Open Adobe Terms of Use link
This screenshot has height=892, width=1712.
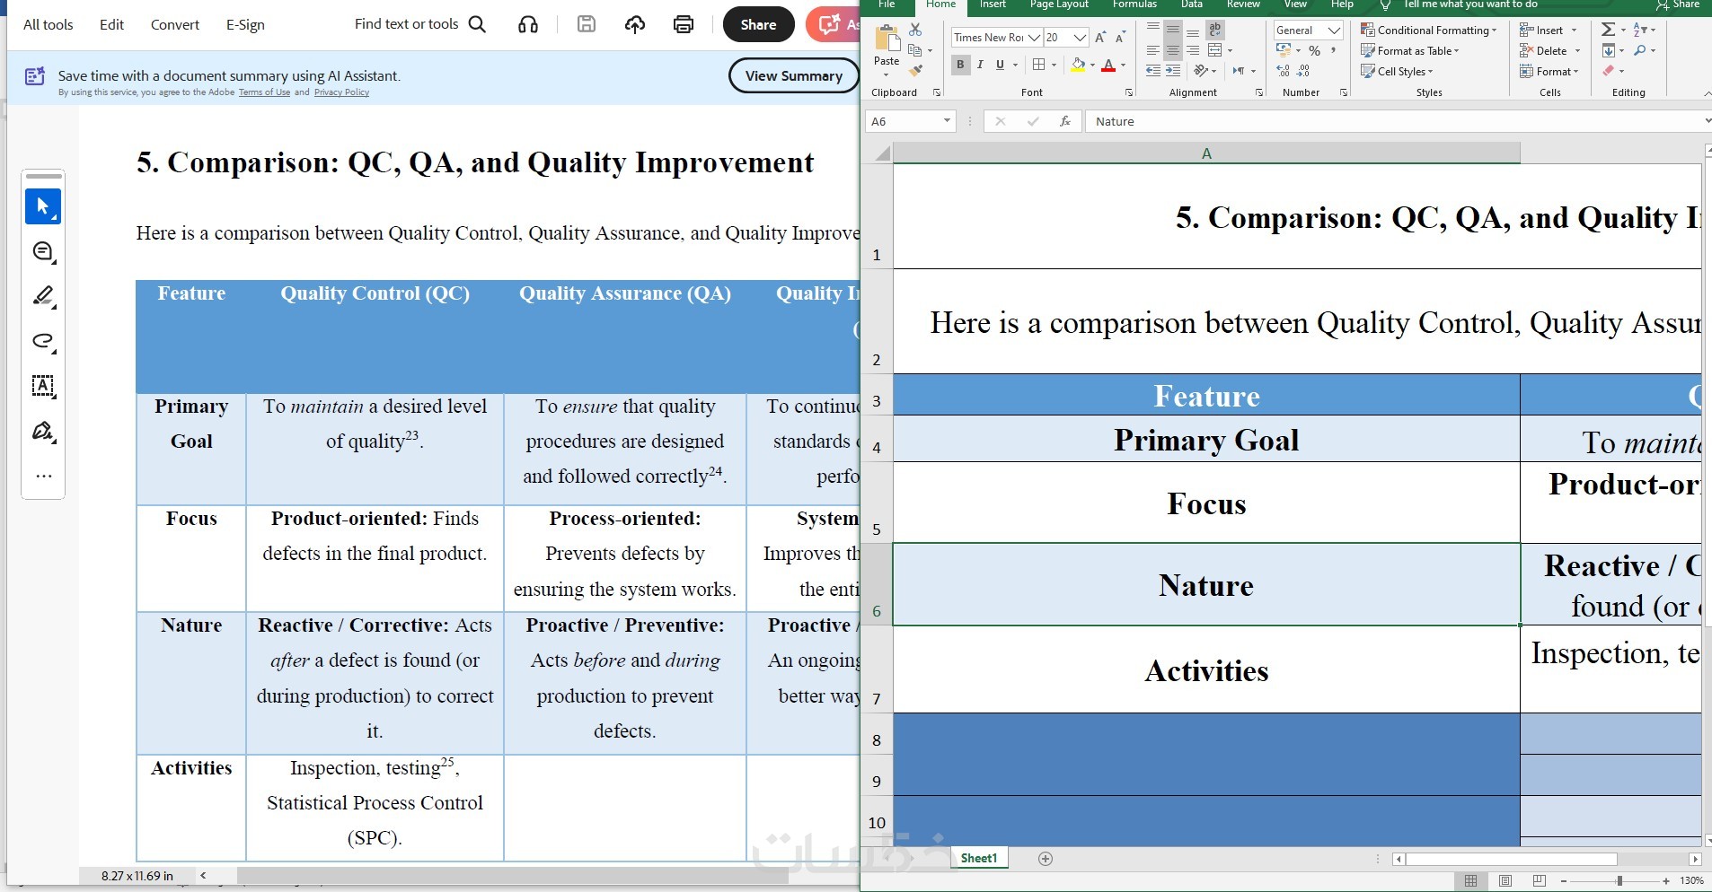264,92
